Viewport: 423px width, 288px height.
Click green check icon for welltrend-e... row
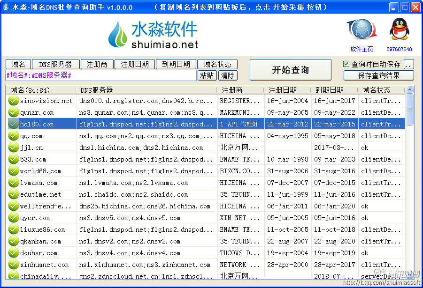[13, 206]
